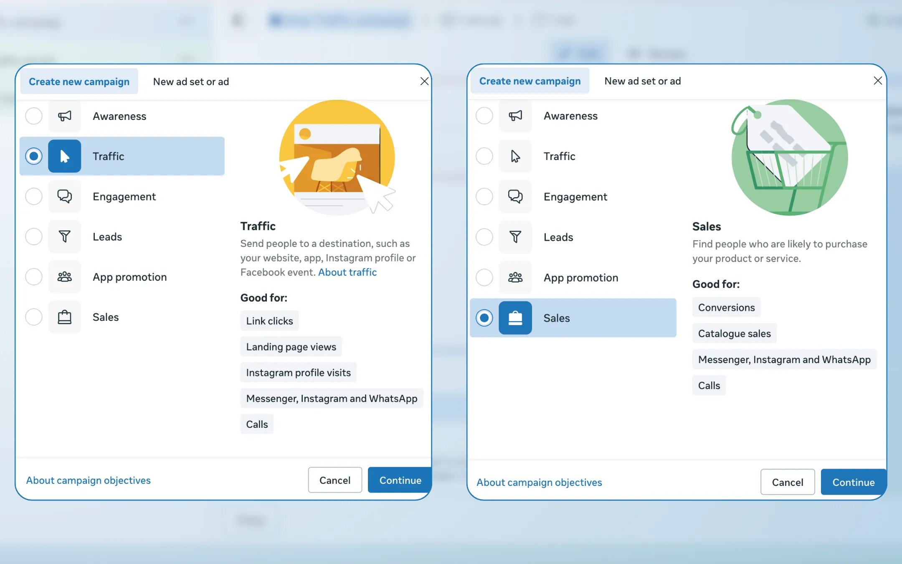The image size is (902, 564).
Task: Select the App promotion radio button in right dialog
Action: click(484, 277)
